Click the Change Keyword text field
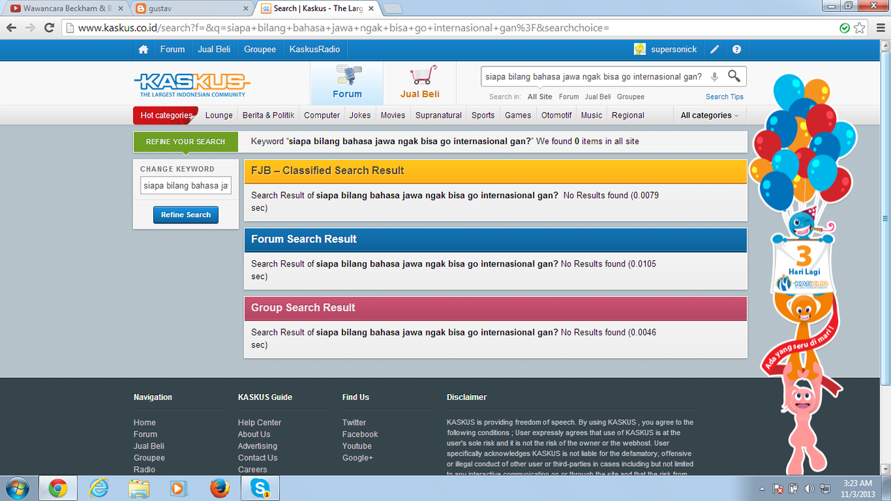This screenshot has width=891, height=501. click(186, 186)
